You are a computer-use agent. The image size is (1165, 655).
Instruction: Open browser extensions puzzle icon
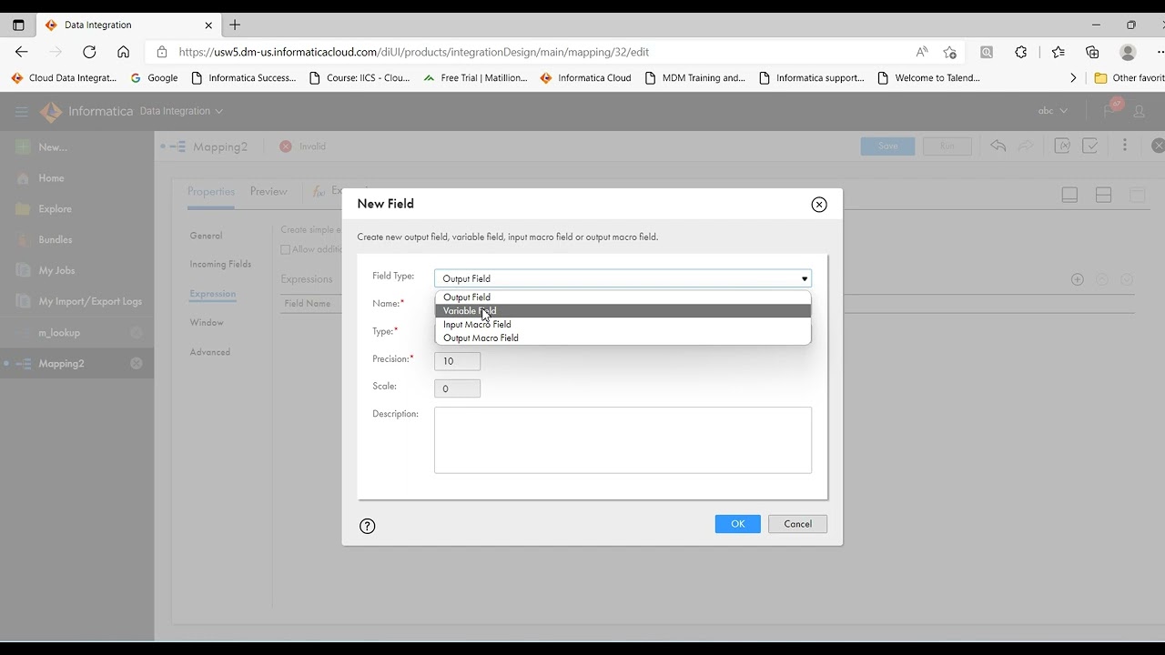pos(1020,52)
